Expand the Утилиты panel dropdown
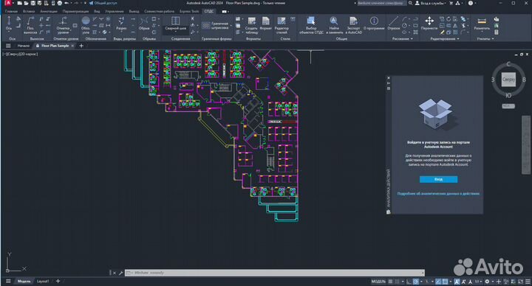The width and height of the screenshot is (532, 286). [x=485, y=39]
